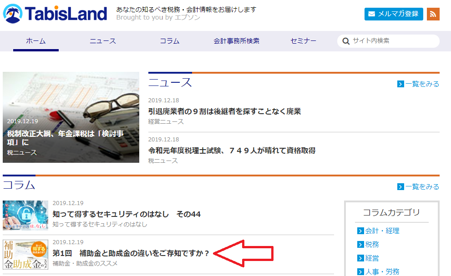This screenshot has width=451, height=276.
Task: Go to the コラム navigation tab
Action: click(170, 41)
